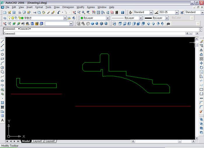This screenshot has height=148, width=204.
Task: Open Layer Properties Manager icon
Action: 5,18
